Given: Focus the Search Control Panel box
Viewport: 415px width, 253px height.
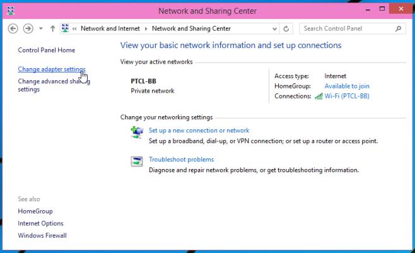Looking at the screenshot, I should tap(353, 28).
